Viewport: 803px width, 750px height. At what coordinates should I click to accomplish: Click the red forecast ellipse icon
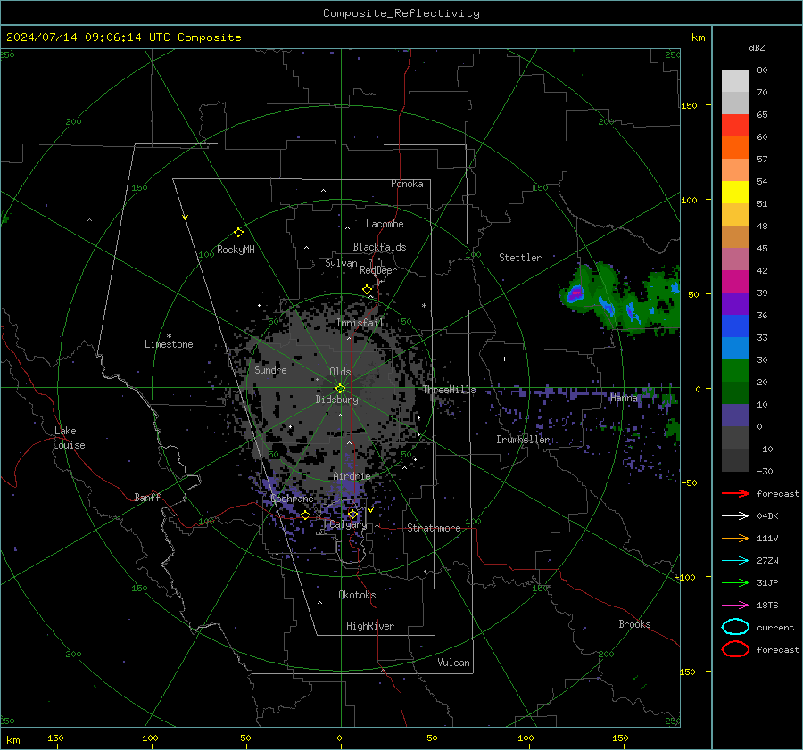[735, 649]
